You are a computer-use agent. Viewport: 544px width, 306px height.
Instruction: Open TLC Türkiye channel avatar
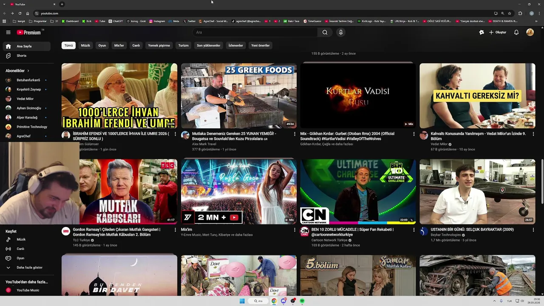pyautogui.click(x=66, y=231)
